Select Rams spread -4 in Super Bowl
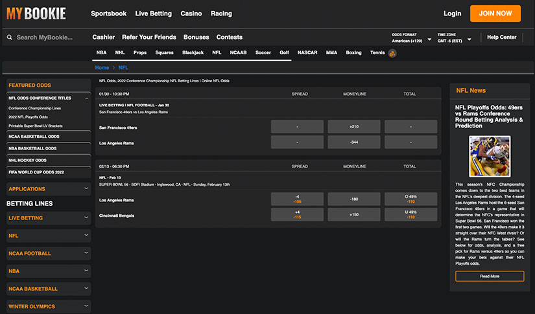This screenshot has height=314, width=535. coord(297,199)
